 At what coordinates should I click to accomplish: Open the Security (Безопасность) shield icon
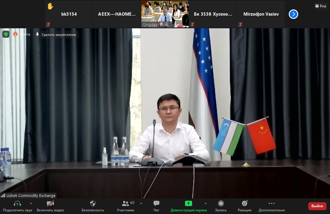coord(93,204)
